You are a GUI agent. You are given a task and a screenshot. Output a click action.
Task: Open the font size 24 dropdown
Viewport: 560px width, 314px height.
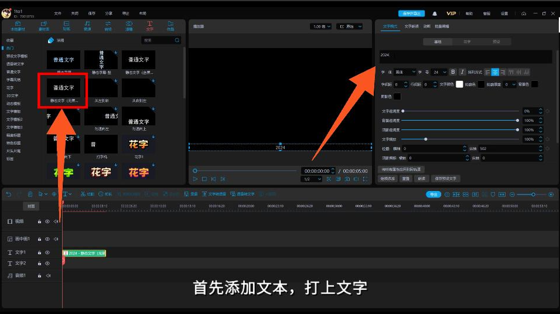[x=439, y=72]
